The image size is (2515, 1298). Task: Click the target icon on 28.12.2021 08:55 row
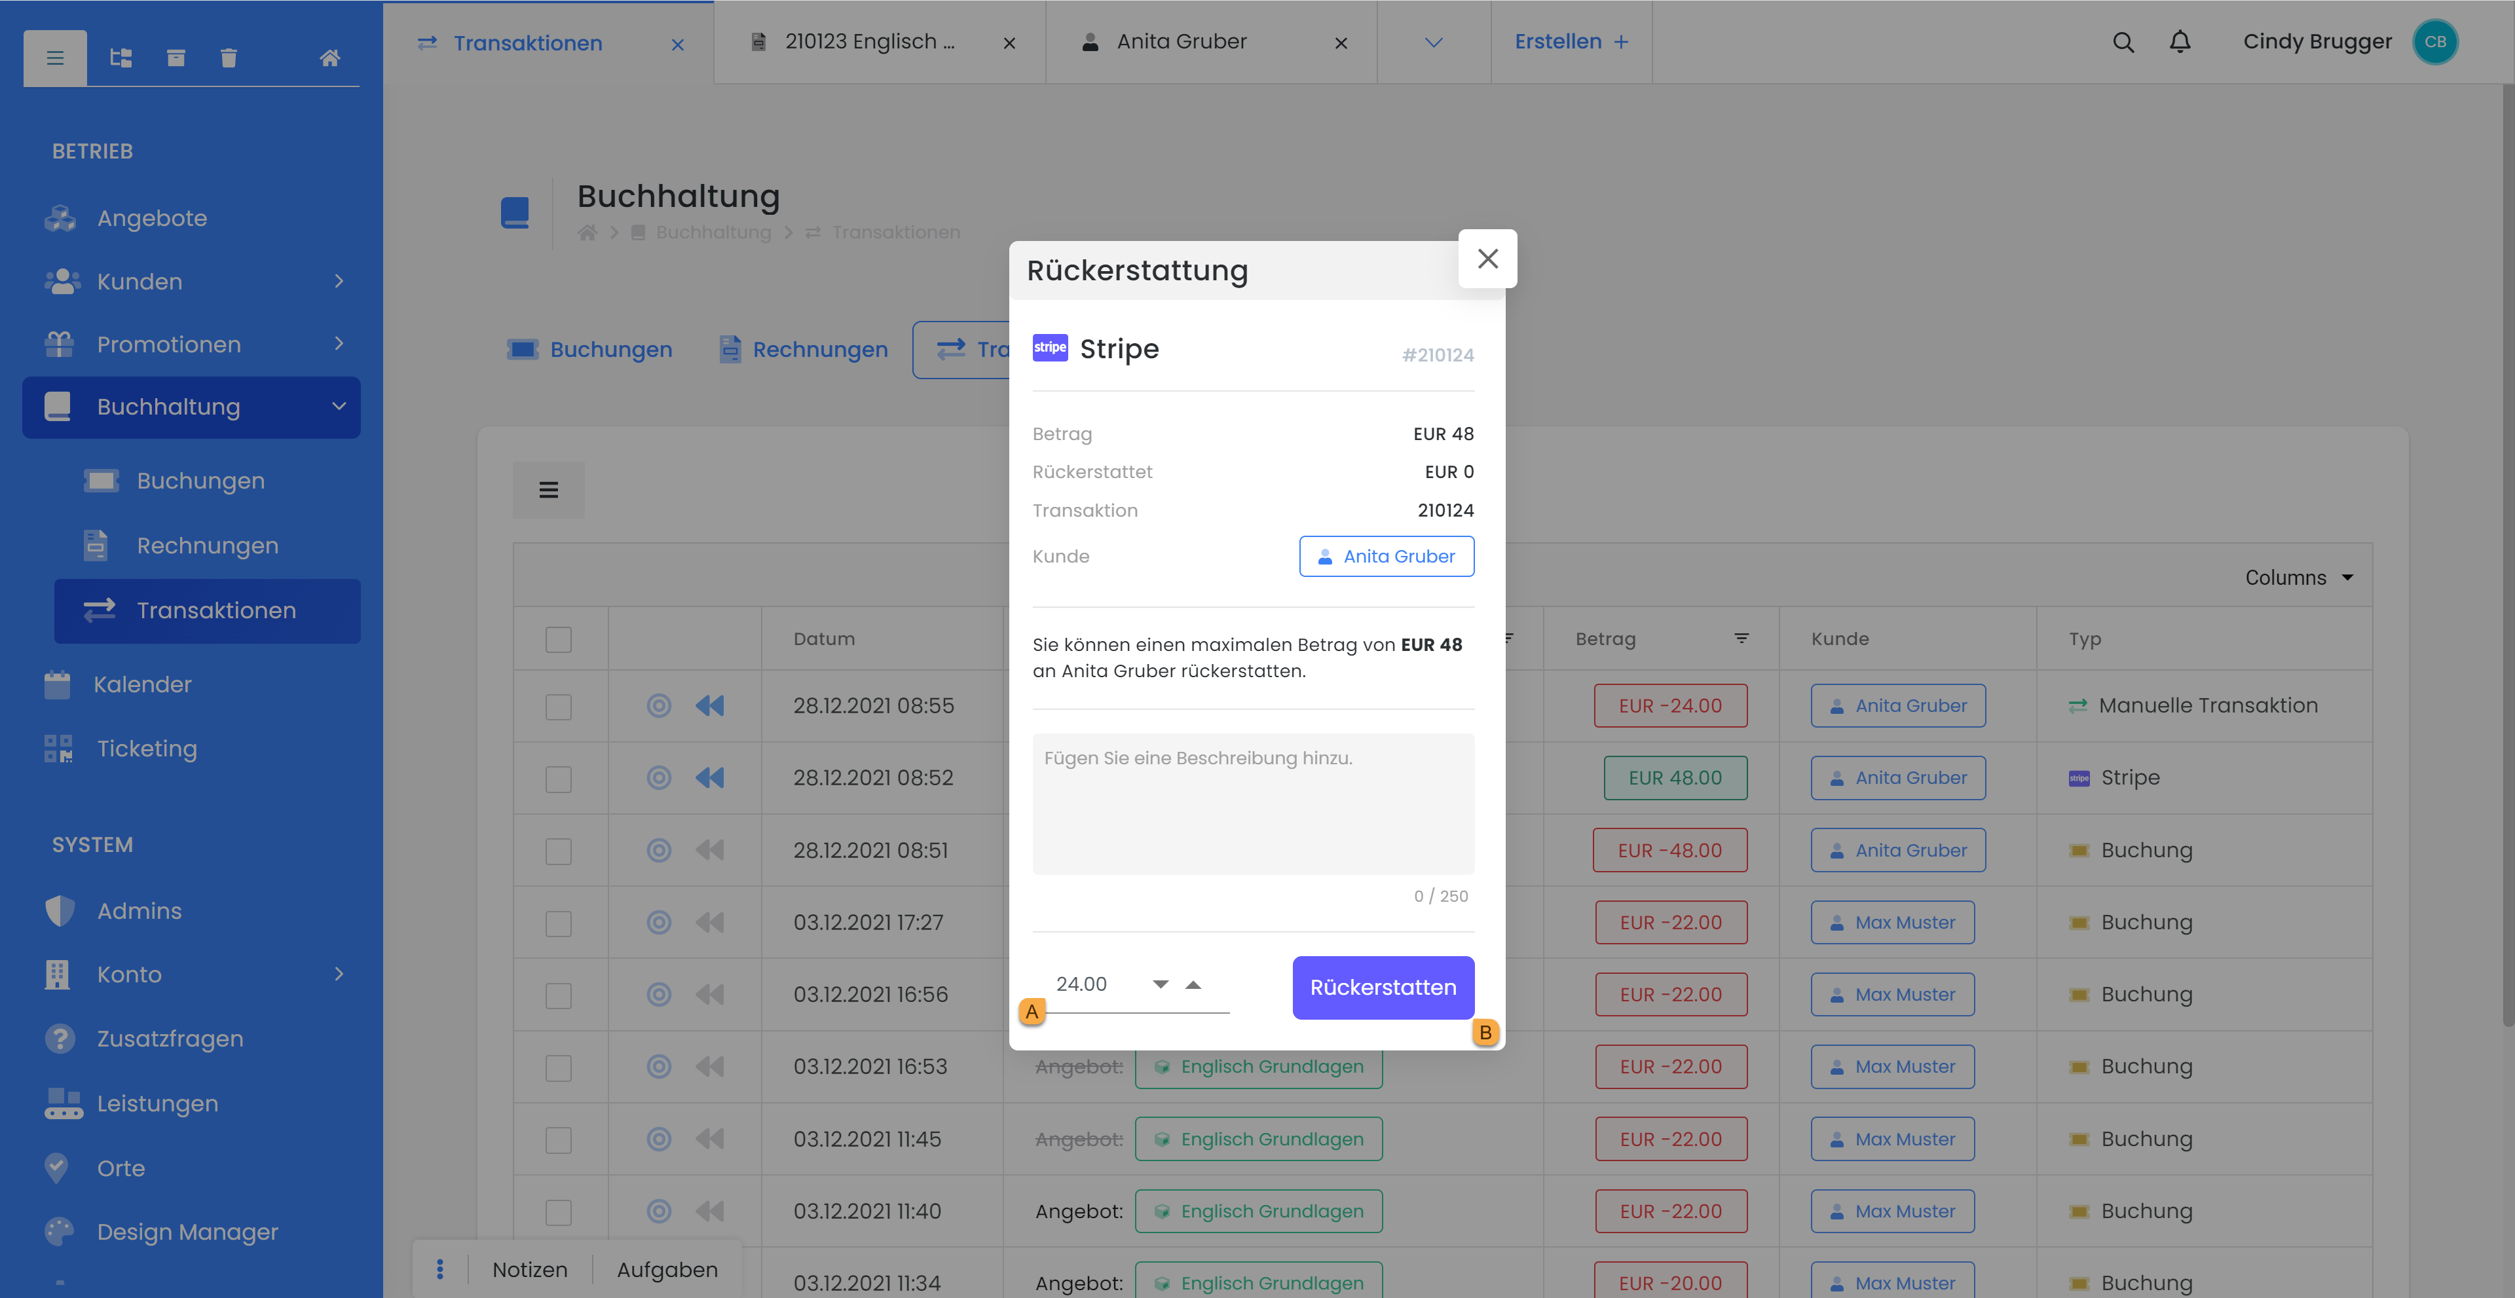click(659, 705)
